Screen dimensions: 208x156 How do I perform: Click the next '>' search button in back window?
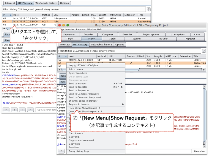pos(30,110)
